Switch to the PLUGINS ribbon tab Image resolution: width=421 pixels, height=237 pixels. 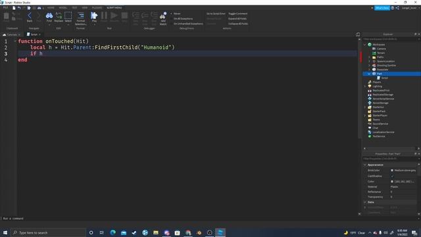(97, 8)
